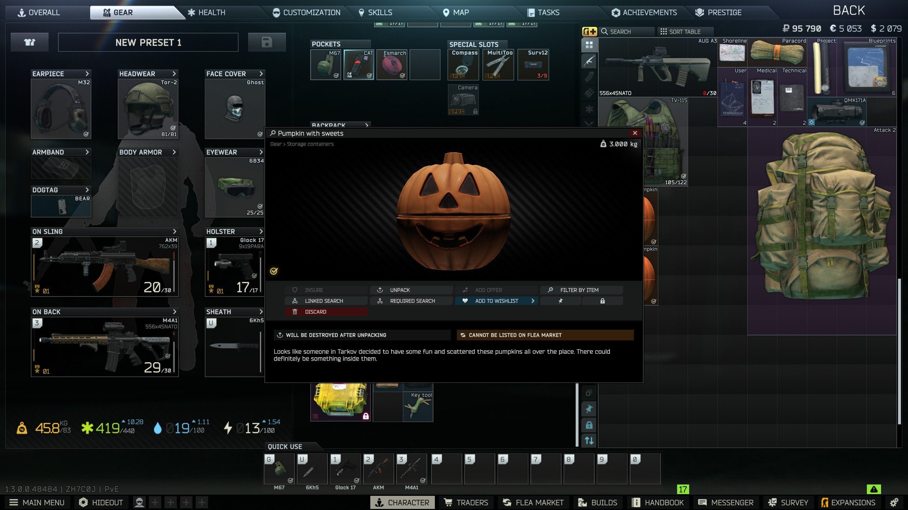This screenshot has height=510, width=908.
Task: Click the stash Search field
Action: click(627, 32)
